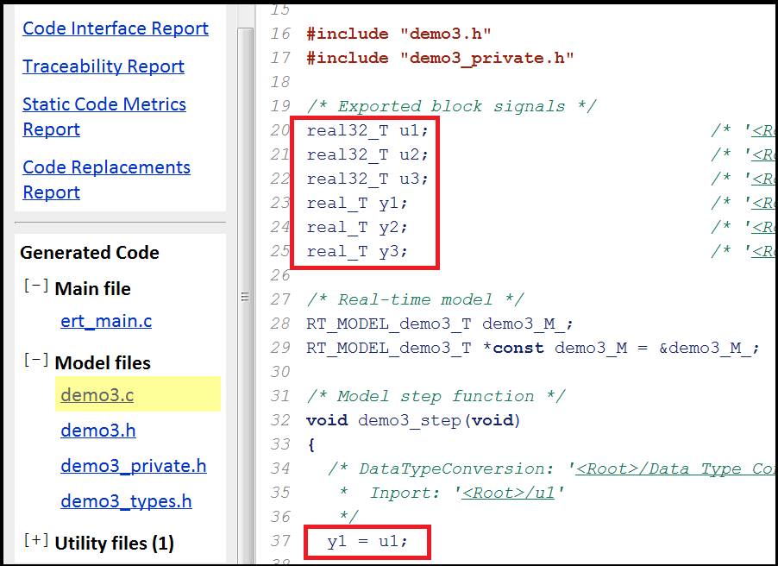Click the 'real_T y2;' declaration line
This screenshot has width=778, height=566.
tap(357, 228)
